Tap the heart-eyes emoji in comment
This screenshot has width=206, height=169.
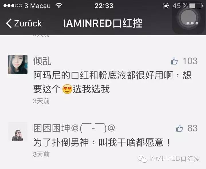pyautogui.click(x=67, y=89)
